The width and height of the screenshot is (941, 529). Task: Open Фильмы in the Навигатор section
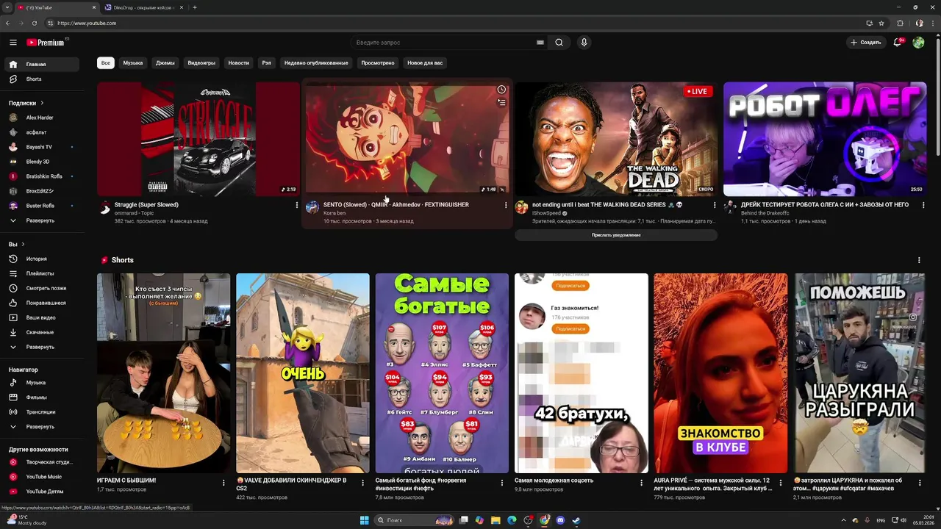tap(41, 397)
